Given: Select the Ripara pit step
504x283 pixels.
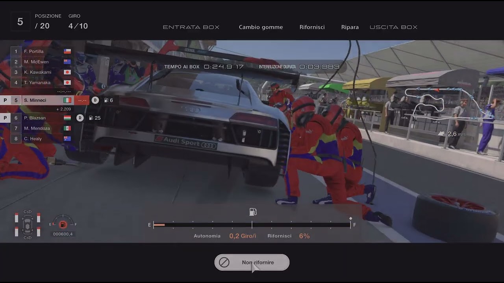Looking at the screenshot, I should (350, 27).
